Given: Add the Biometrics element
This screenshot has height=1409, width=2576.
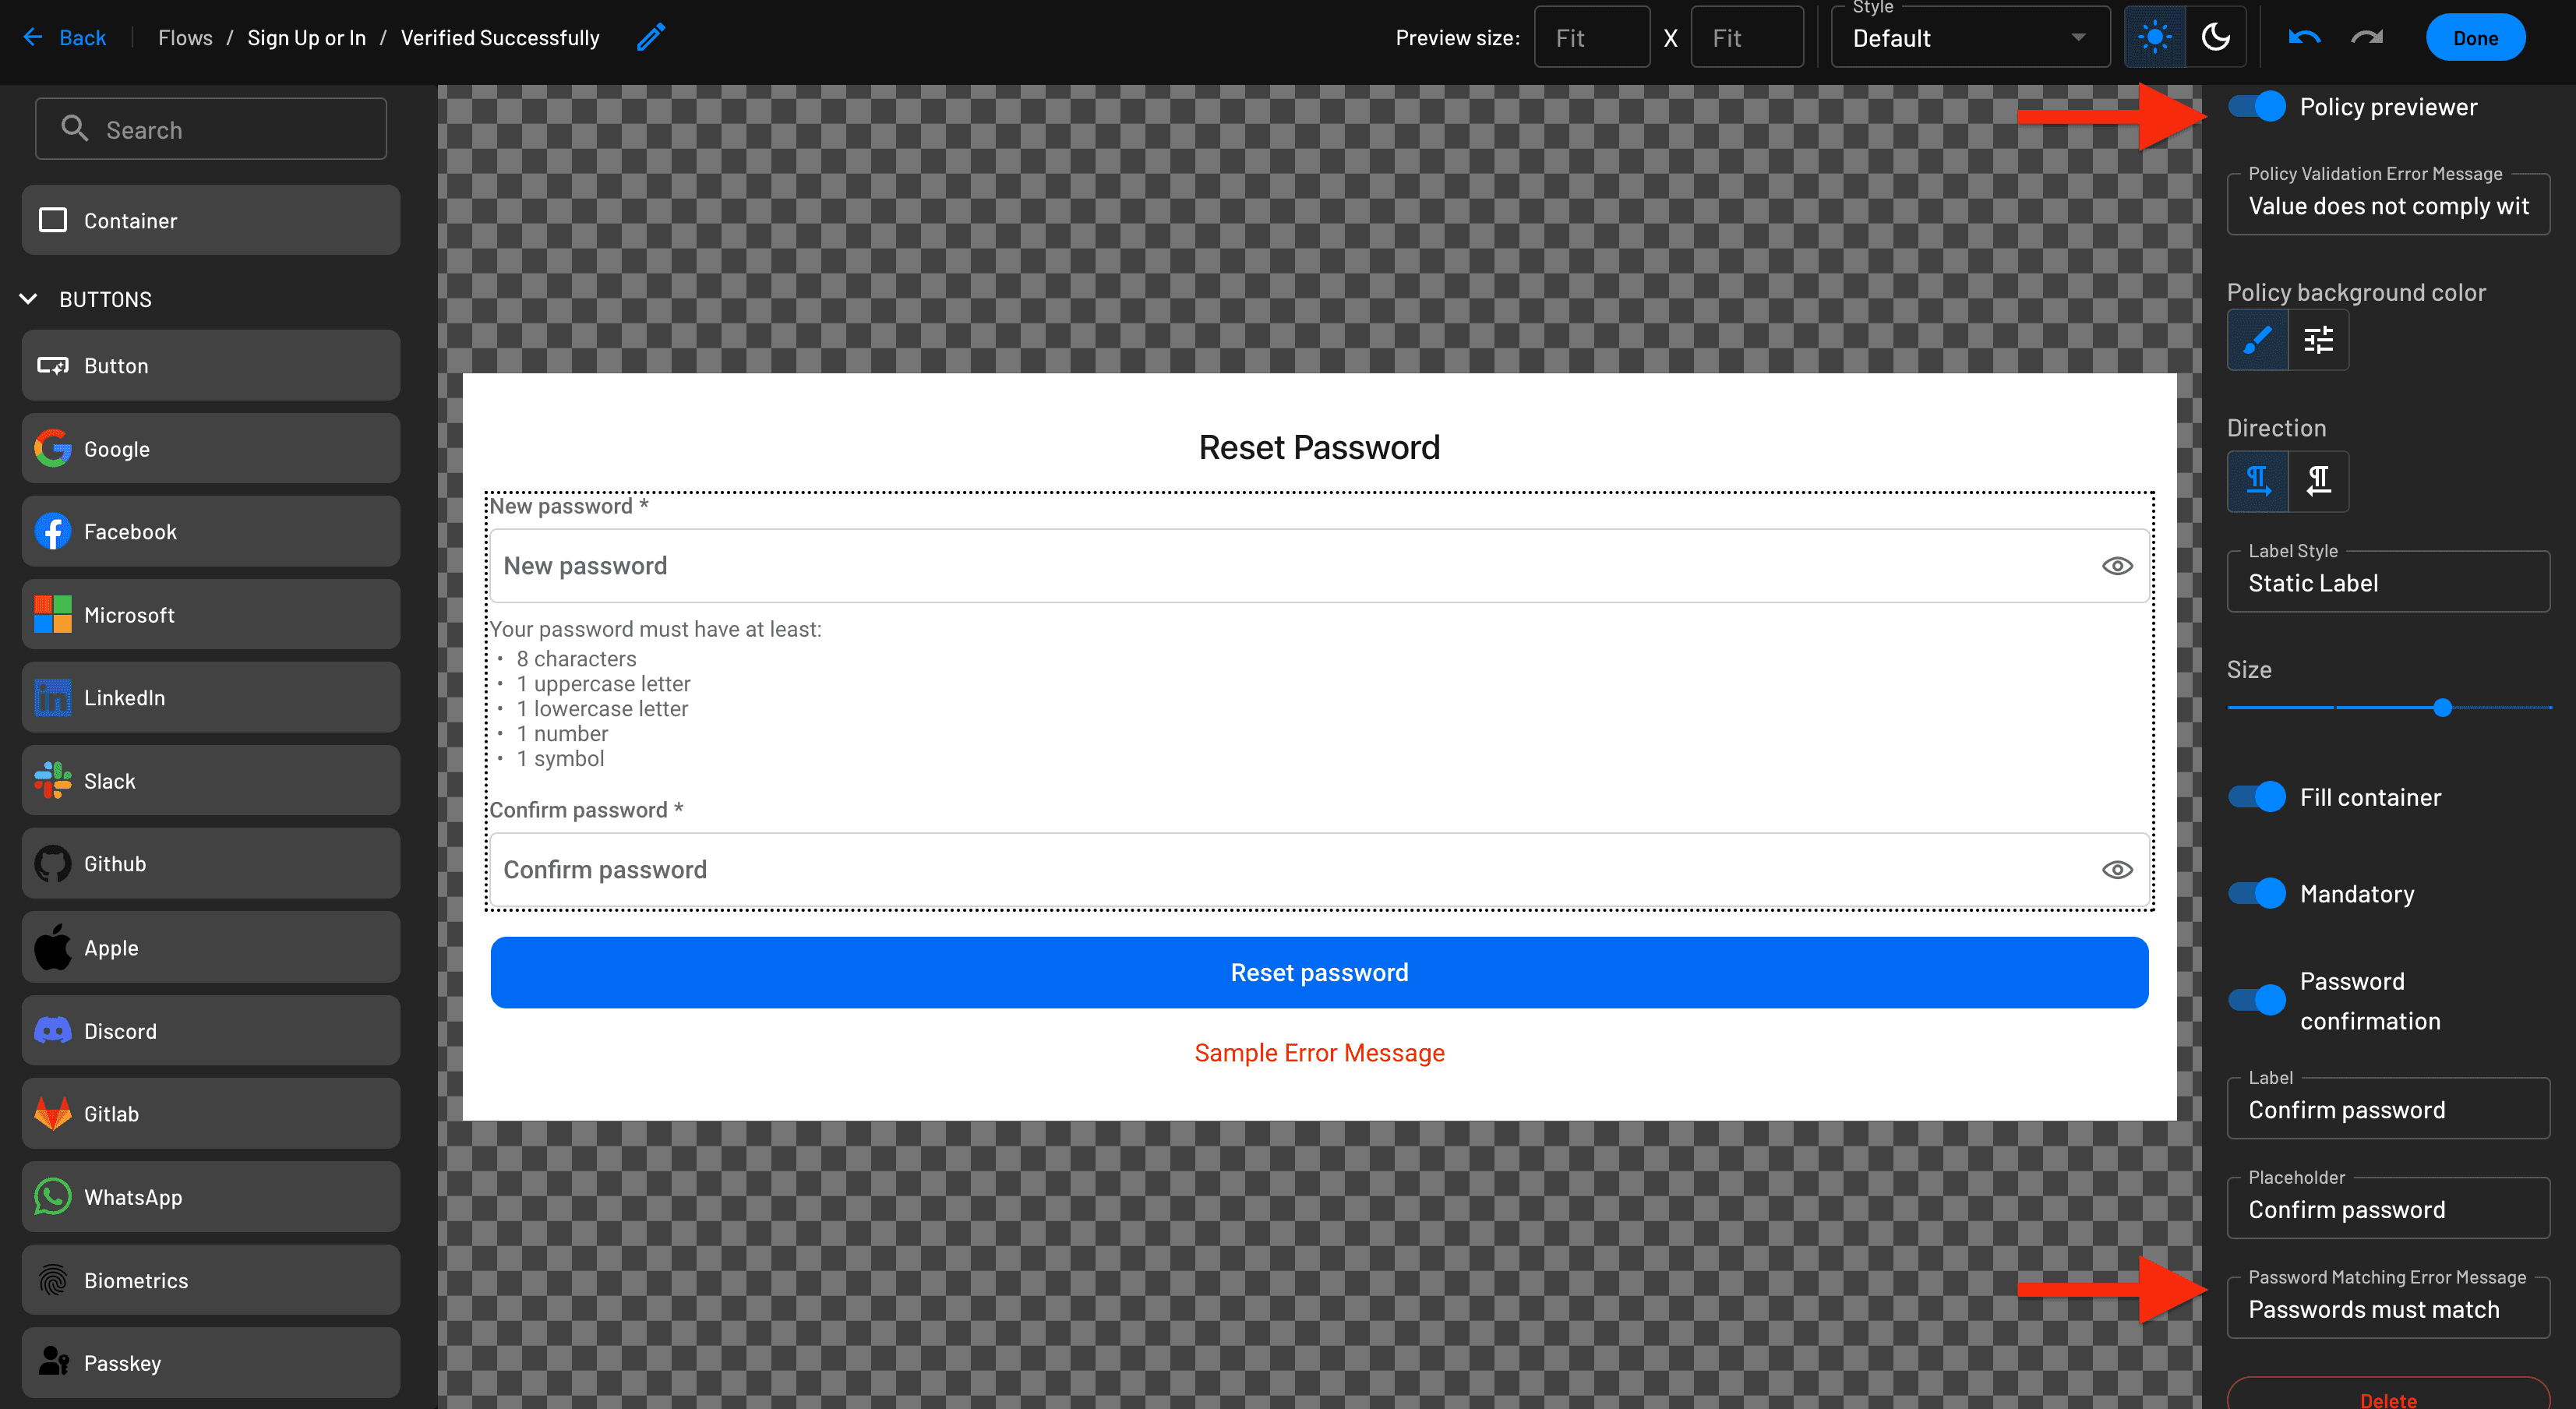Looking at the screenshot, I should (x=210, y=1279).
